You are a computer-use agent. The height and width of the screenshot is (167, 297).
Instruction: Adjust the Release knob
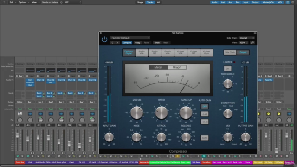(186, 137)
